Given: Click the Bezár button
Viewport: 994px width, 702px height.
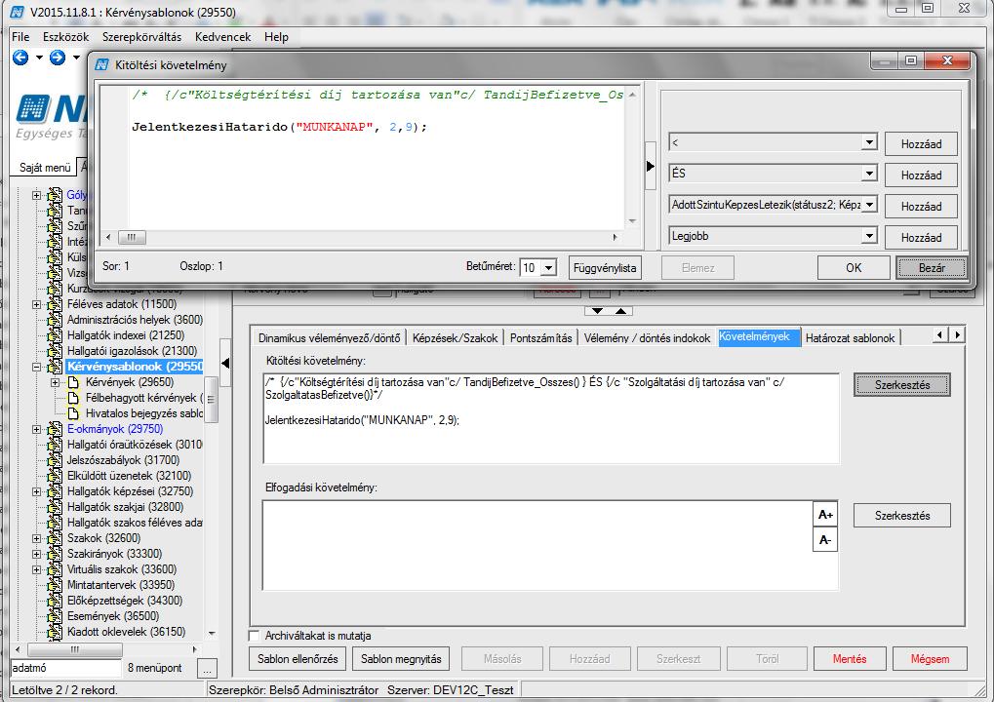Looking at the screenshot, I should pos(932,268).
